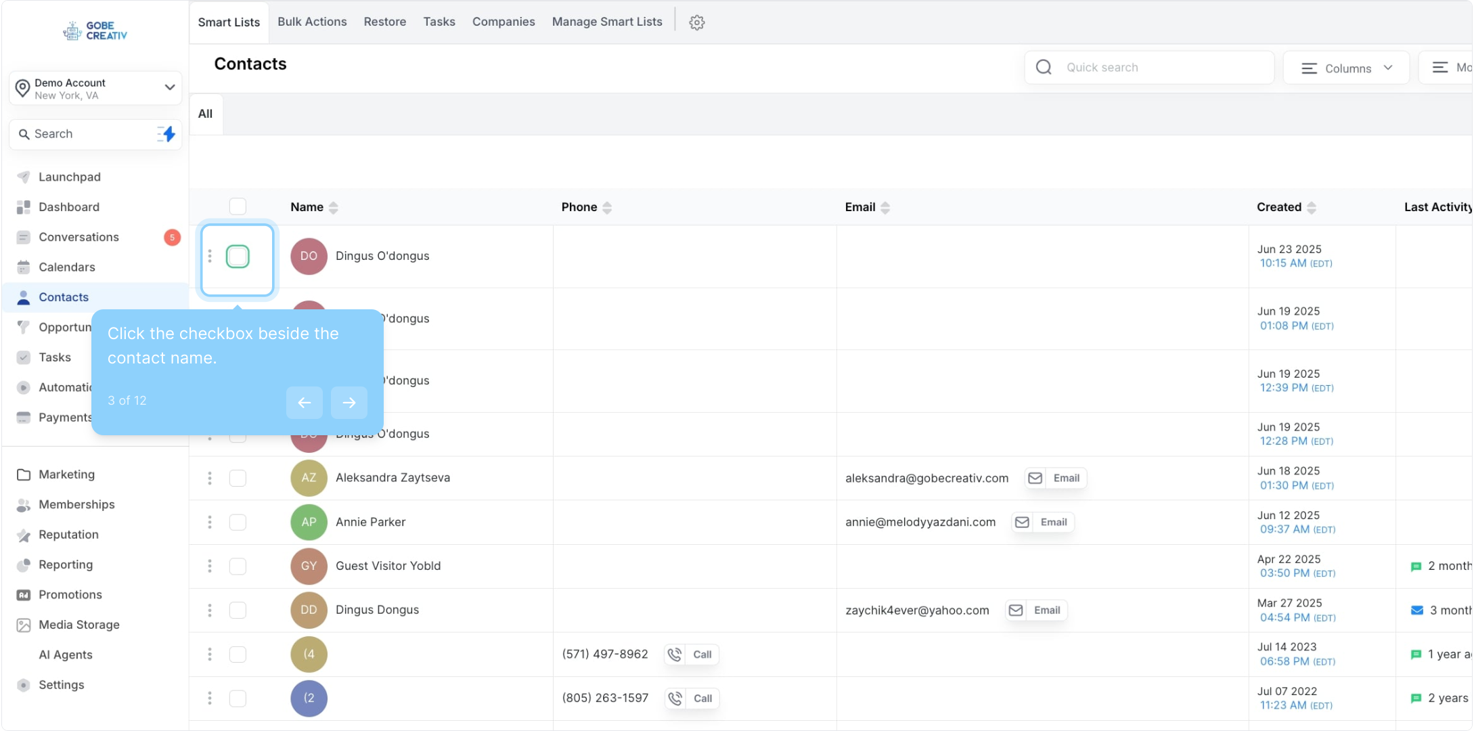The width and height of the screenshot is (1474, 731).
Task: Click the envelope Email icon for aleksandra@gobecreativ.com
Action: click(1035, 478)
